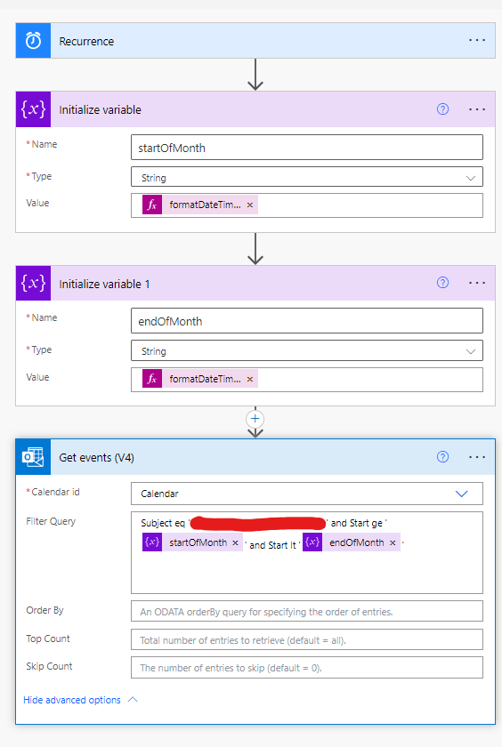Screen dimensions: 502x747
Task: Click Hide advanced options link
Action: tap(72, 700)
